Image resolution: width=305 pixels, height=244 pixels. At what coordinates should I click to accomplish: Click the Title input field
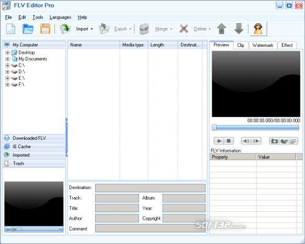point(117,208)
